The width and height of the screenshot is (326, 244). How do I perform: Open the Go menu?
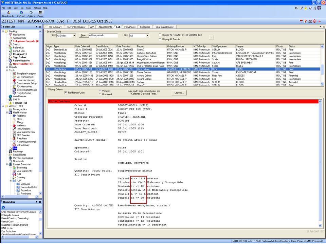point(22,8)
